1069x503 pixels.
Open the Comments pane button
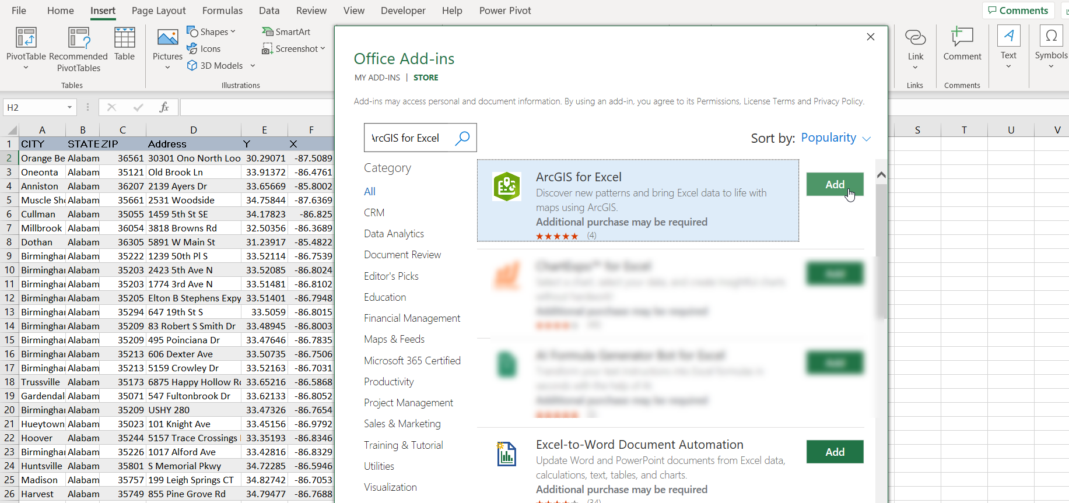[1018, 10]
